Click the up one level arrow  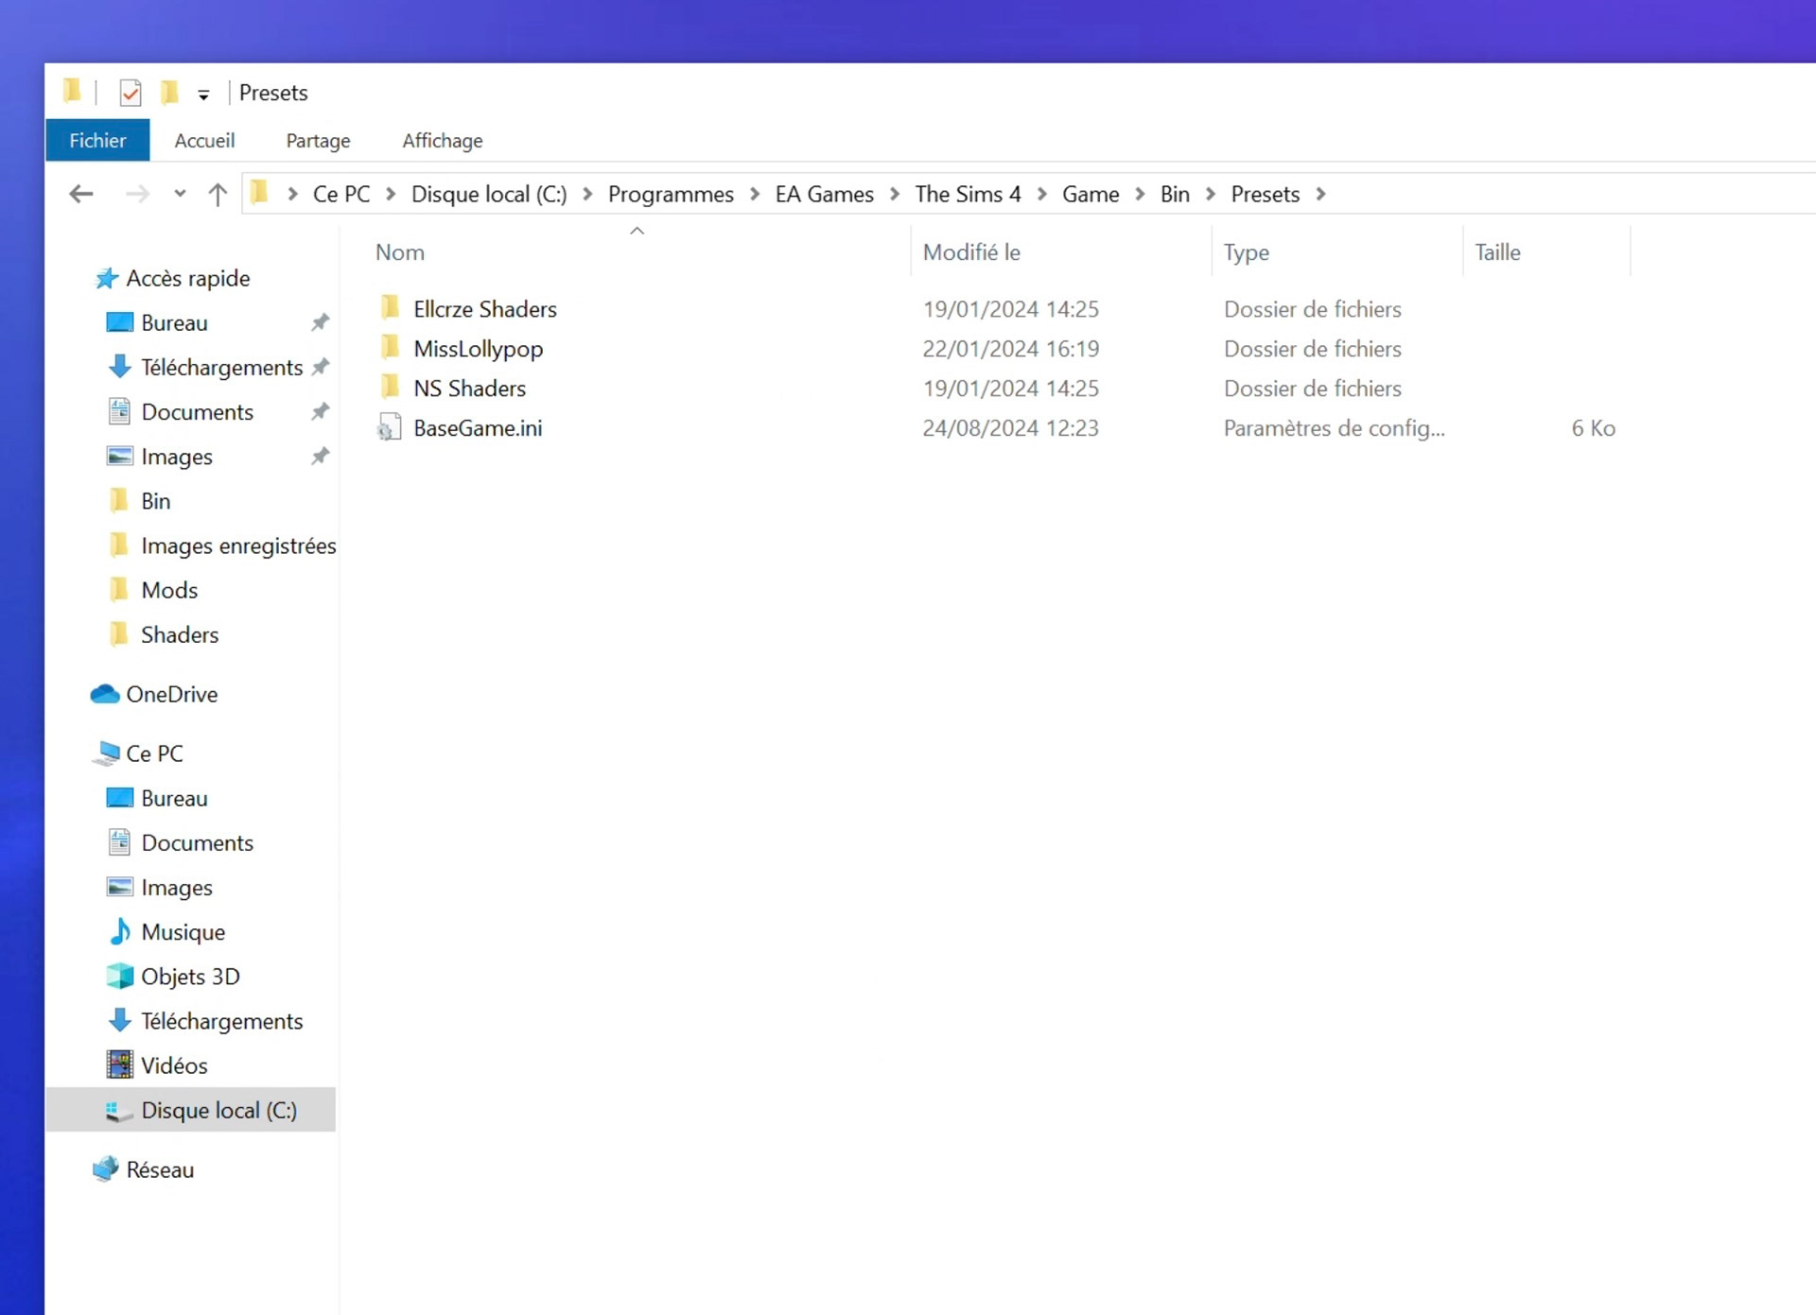pyautogui.click(x=218, y=194)
